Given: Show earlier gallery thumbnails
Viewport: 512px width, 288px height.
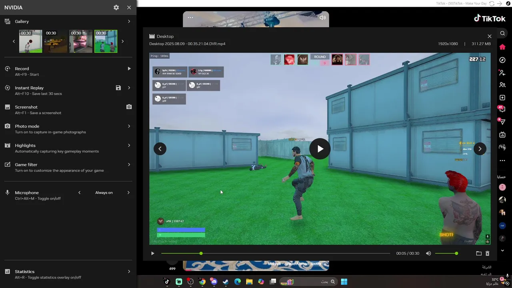Looking at the screenshot, I should (x=14, y=41).
